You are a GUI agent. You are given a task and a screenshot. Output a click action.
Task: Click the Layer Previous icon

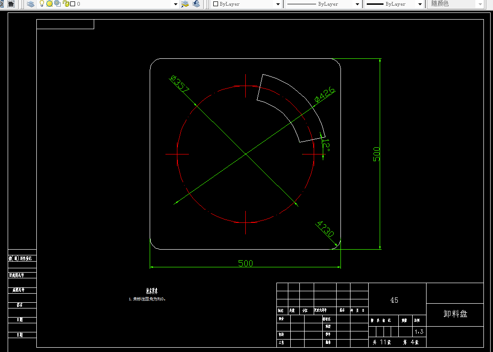(x=196, y=4)
